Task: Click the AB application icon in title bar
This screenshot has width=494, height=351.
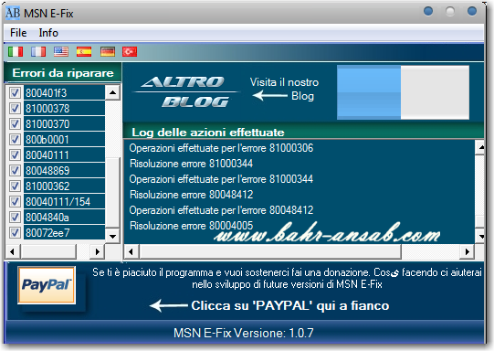Action: [13, 13]
